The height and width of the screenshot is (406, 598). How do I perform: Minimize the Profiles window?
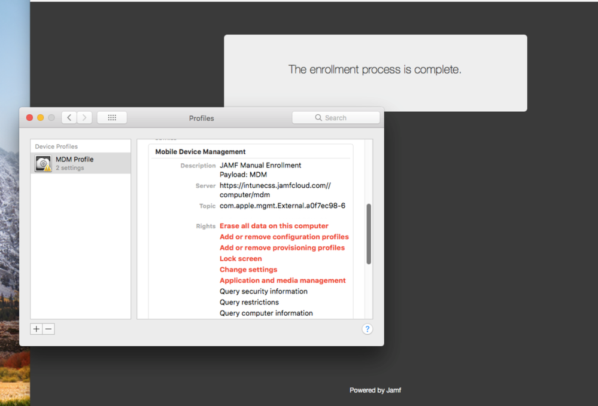tap(41, 118)
